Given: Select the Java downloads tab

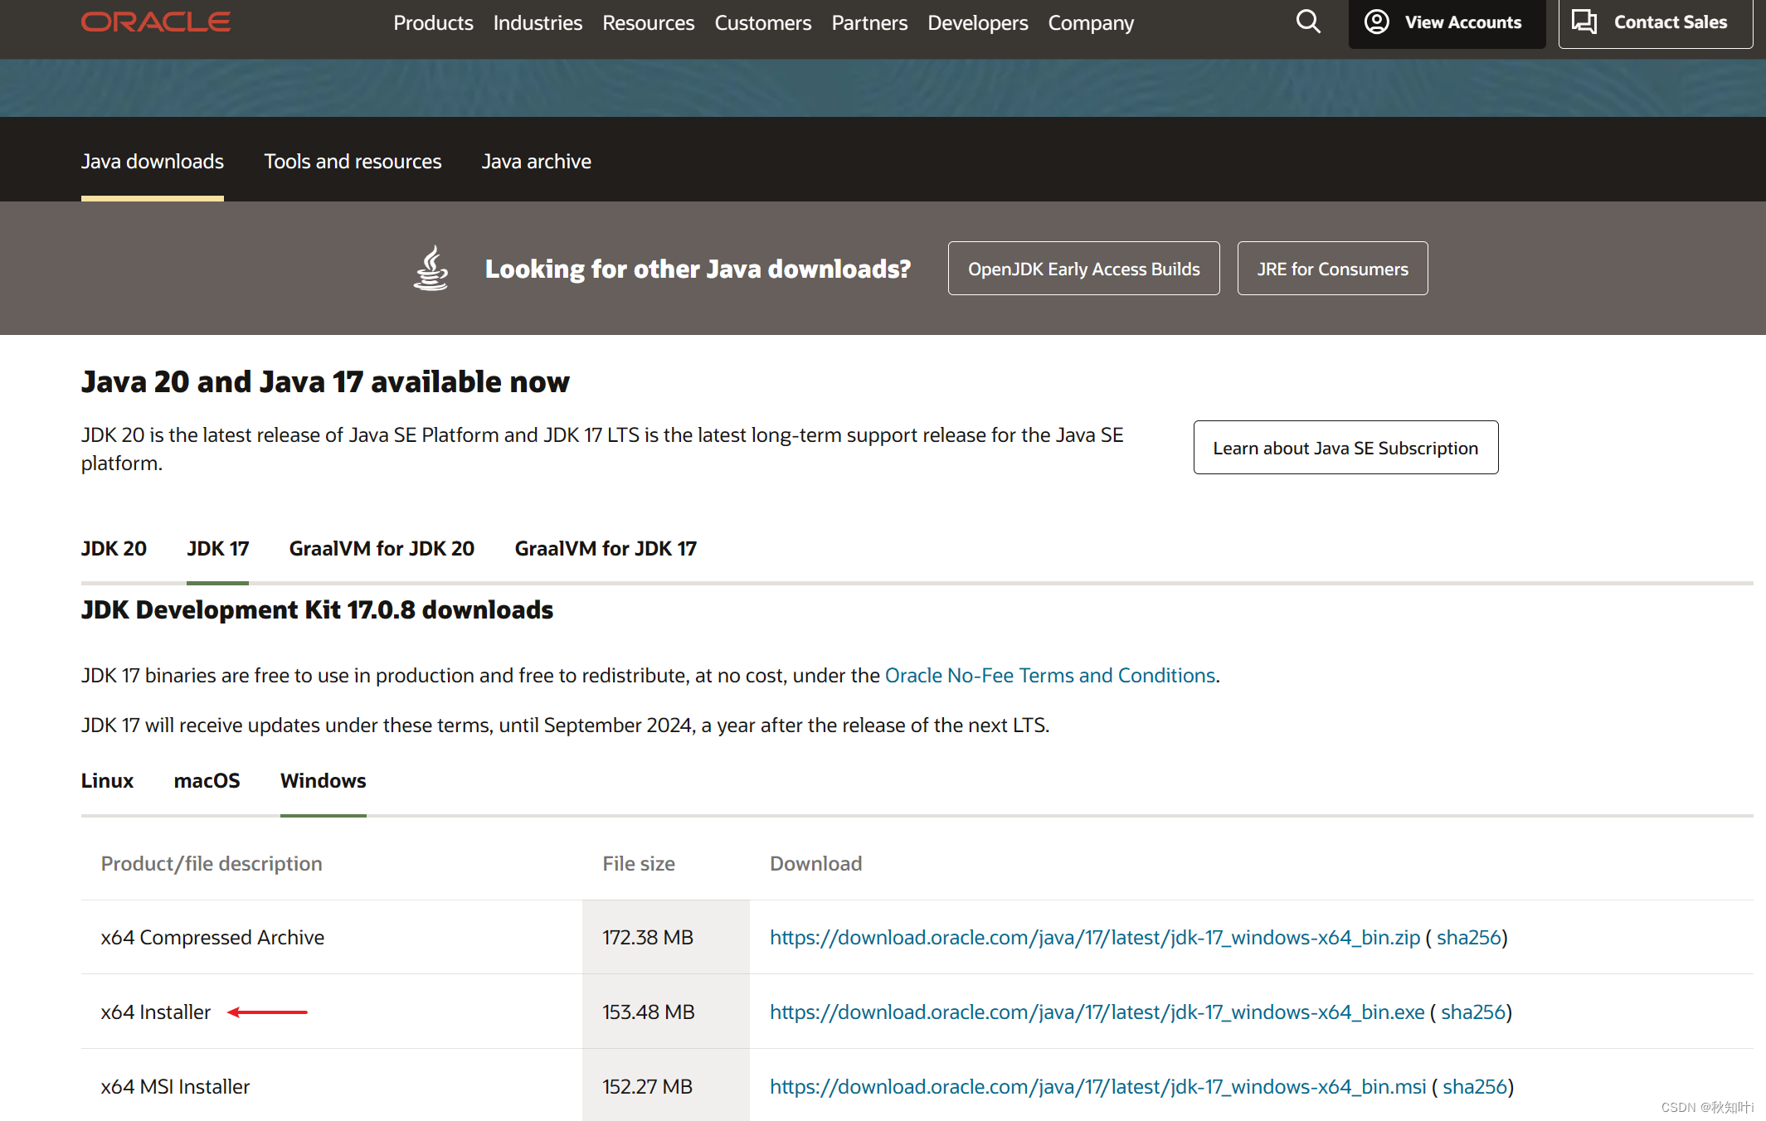Looking at the screenshot, I should pyautogui.click(x=153, y=161).
